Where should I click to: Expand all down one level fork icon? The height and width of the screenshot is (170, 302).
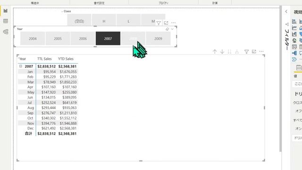[237, 51]
